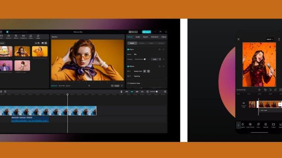282x158 pixels.
Task: Toggle the highlighted auto snapping icon
Action: pos(132,92)
